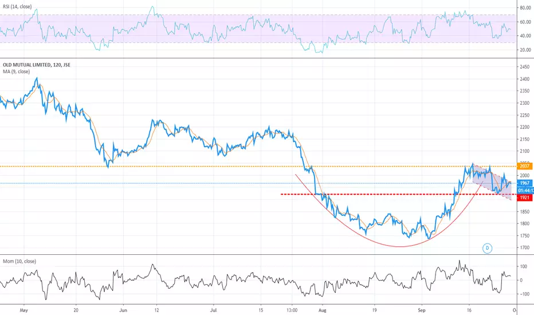Click the momentum 100 axis value
The image size is (534, 315).
[x=524, y=266]
